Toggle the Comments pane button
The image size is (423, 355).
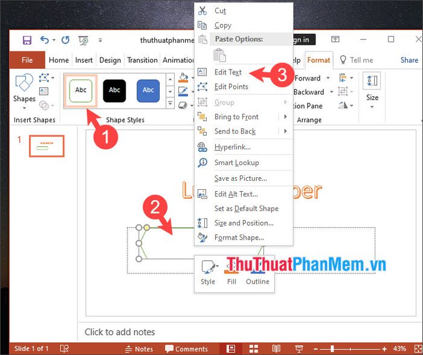coord(186,349)
